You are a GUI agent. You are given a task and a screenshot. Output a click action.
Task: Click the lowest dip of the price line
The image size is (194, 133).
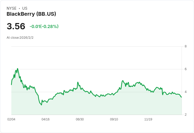[41, 105]
